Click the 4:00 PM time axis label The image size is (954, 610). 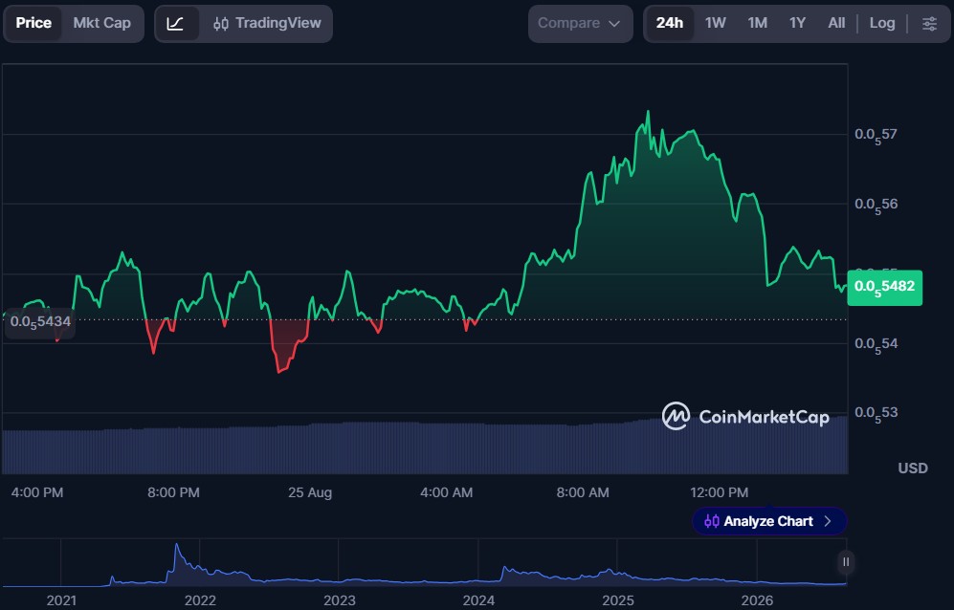tap(37, 492)
